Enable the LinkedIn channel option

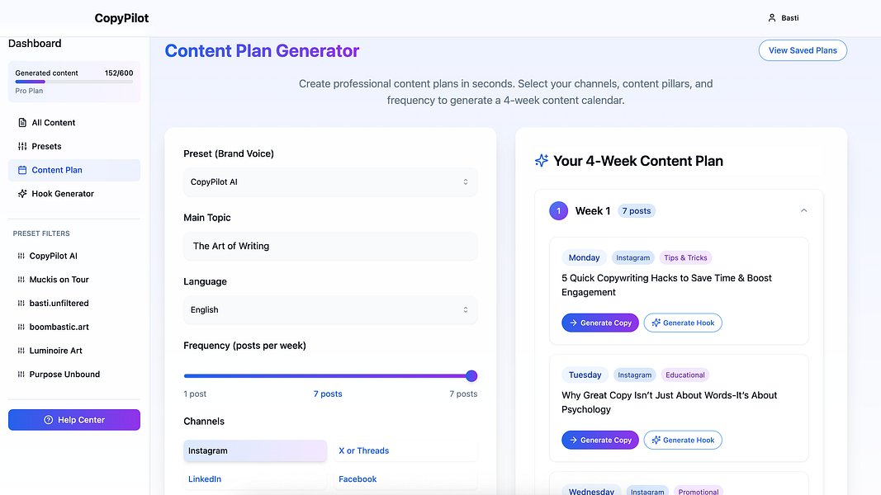[255, 479]
